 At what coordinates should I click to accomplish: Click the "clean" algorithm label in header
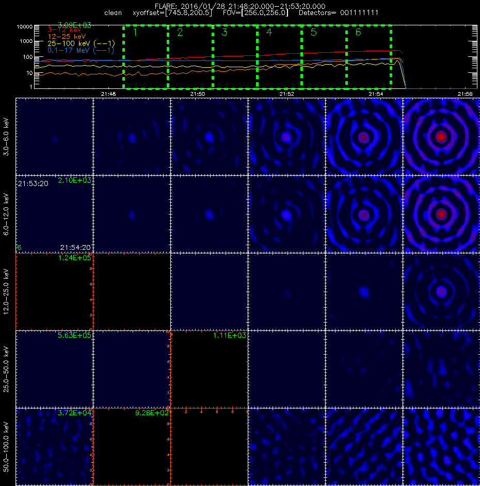click(113, 13)
